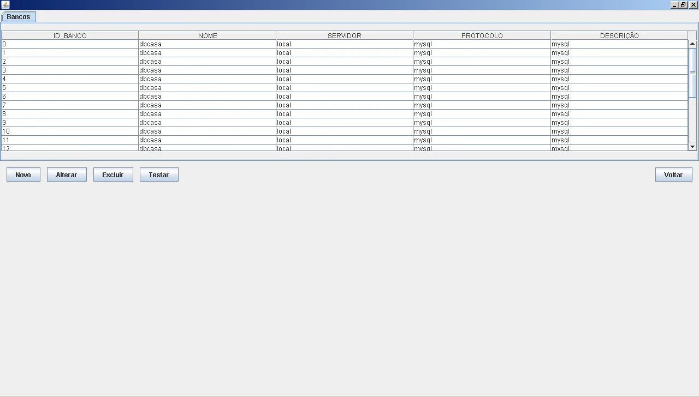This screenshot has width=699, height=397.
Task: Select the row with ID_BANCO 9
Action: 345,123
